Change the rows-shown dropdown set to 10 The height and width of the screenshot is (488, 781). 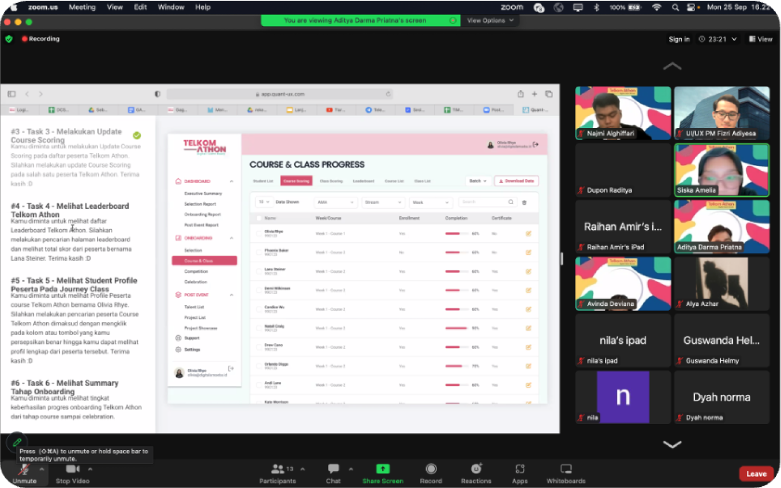click(264, 202)
